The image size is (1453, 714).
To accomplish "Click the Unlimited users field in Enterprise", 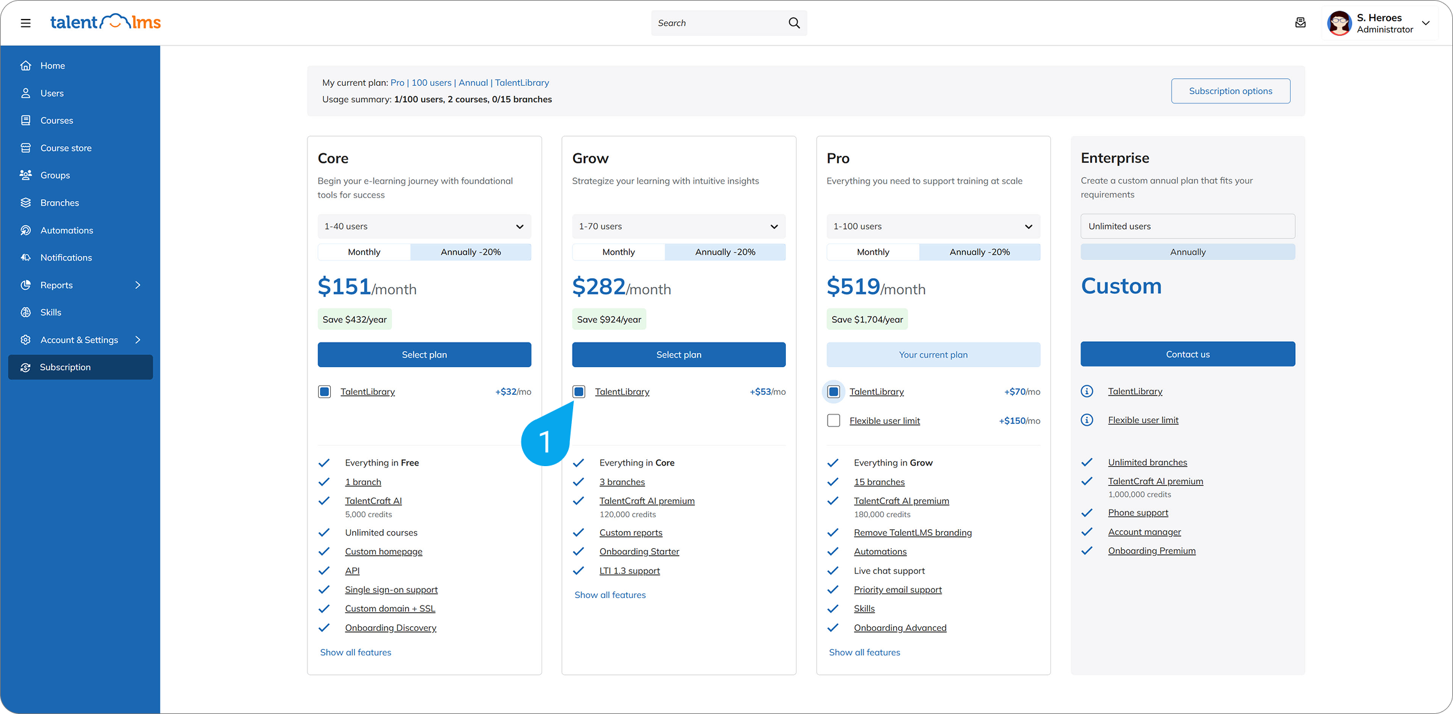I will tap(1188, 226).
